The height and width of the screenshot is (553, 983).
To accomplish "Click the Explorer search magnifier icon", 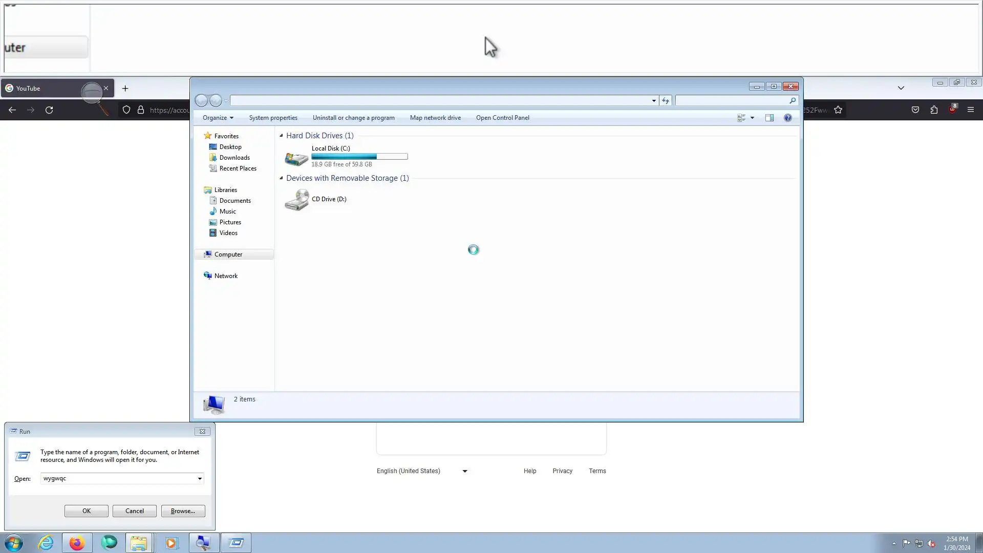I will [792, 101].
